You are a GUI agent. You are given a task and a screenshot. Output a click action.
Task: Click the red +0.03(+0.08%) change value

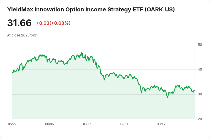point(53,23)
